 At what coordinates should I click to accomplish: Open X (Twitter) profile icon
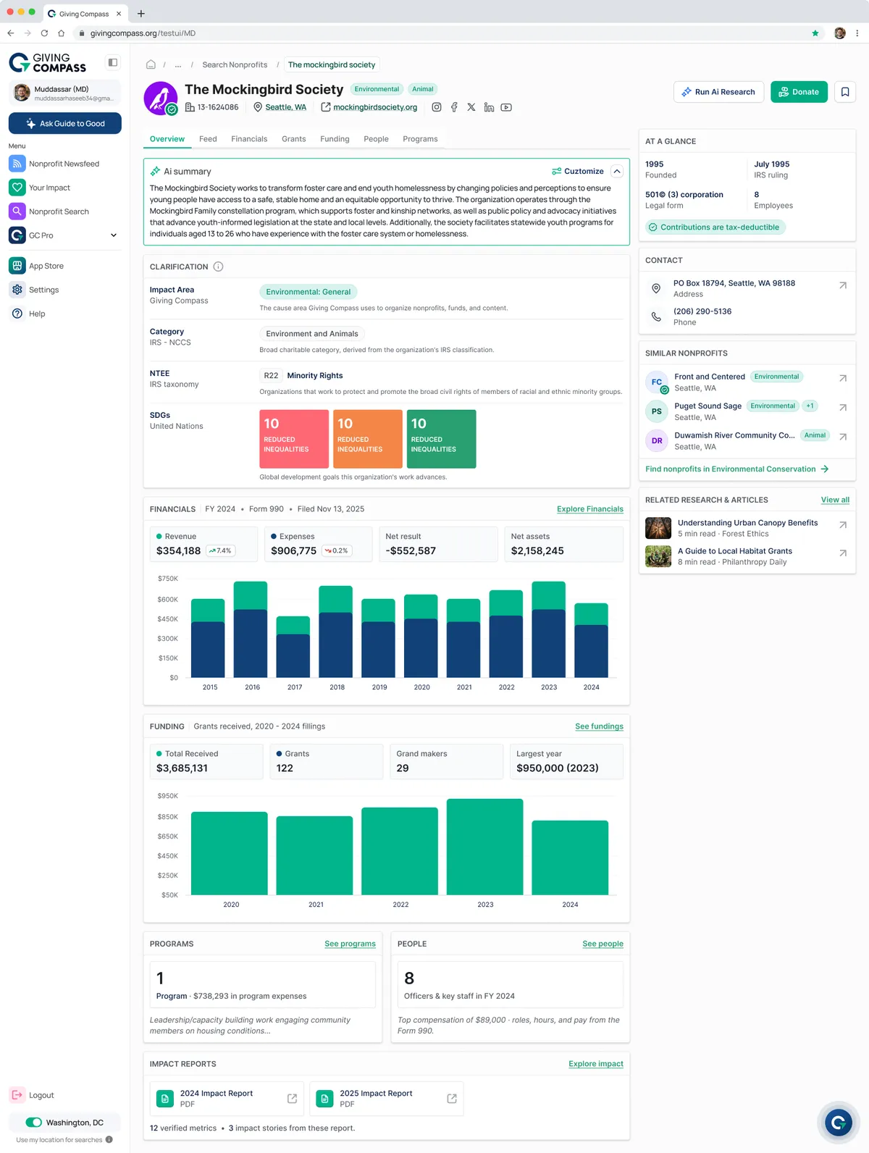[471, 107]
